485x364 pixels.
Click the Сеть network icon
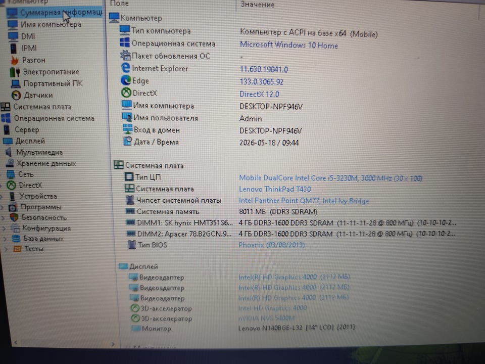click(11, 174)
